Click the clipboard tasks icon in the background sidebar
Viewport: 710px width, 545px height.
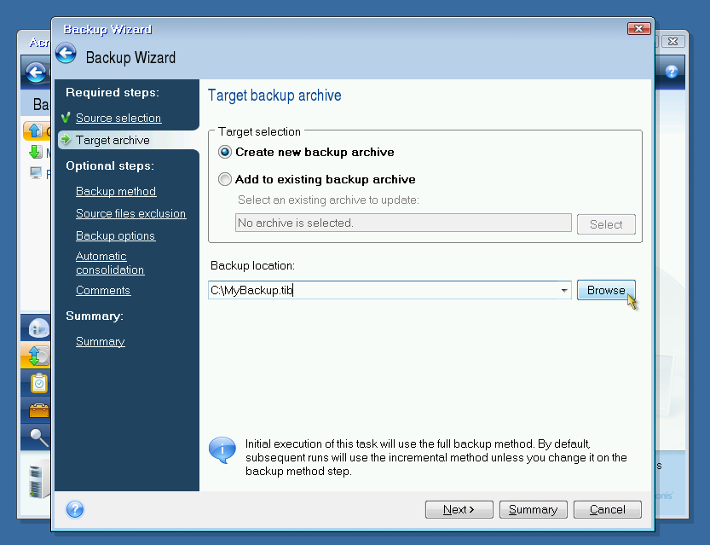[x=38, y=383]
